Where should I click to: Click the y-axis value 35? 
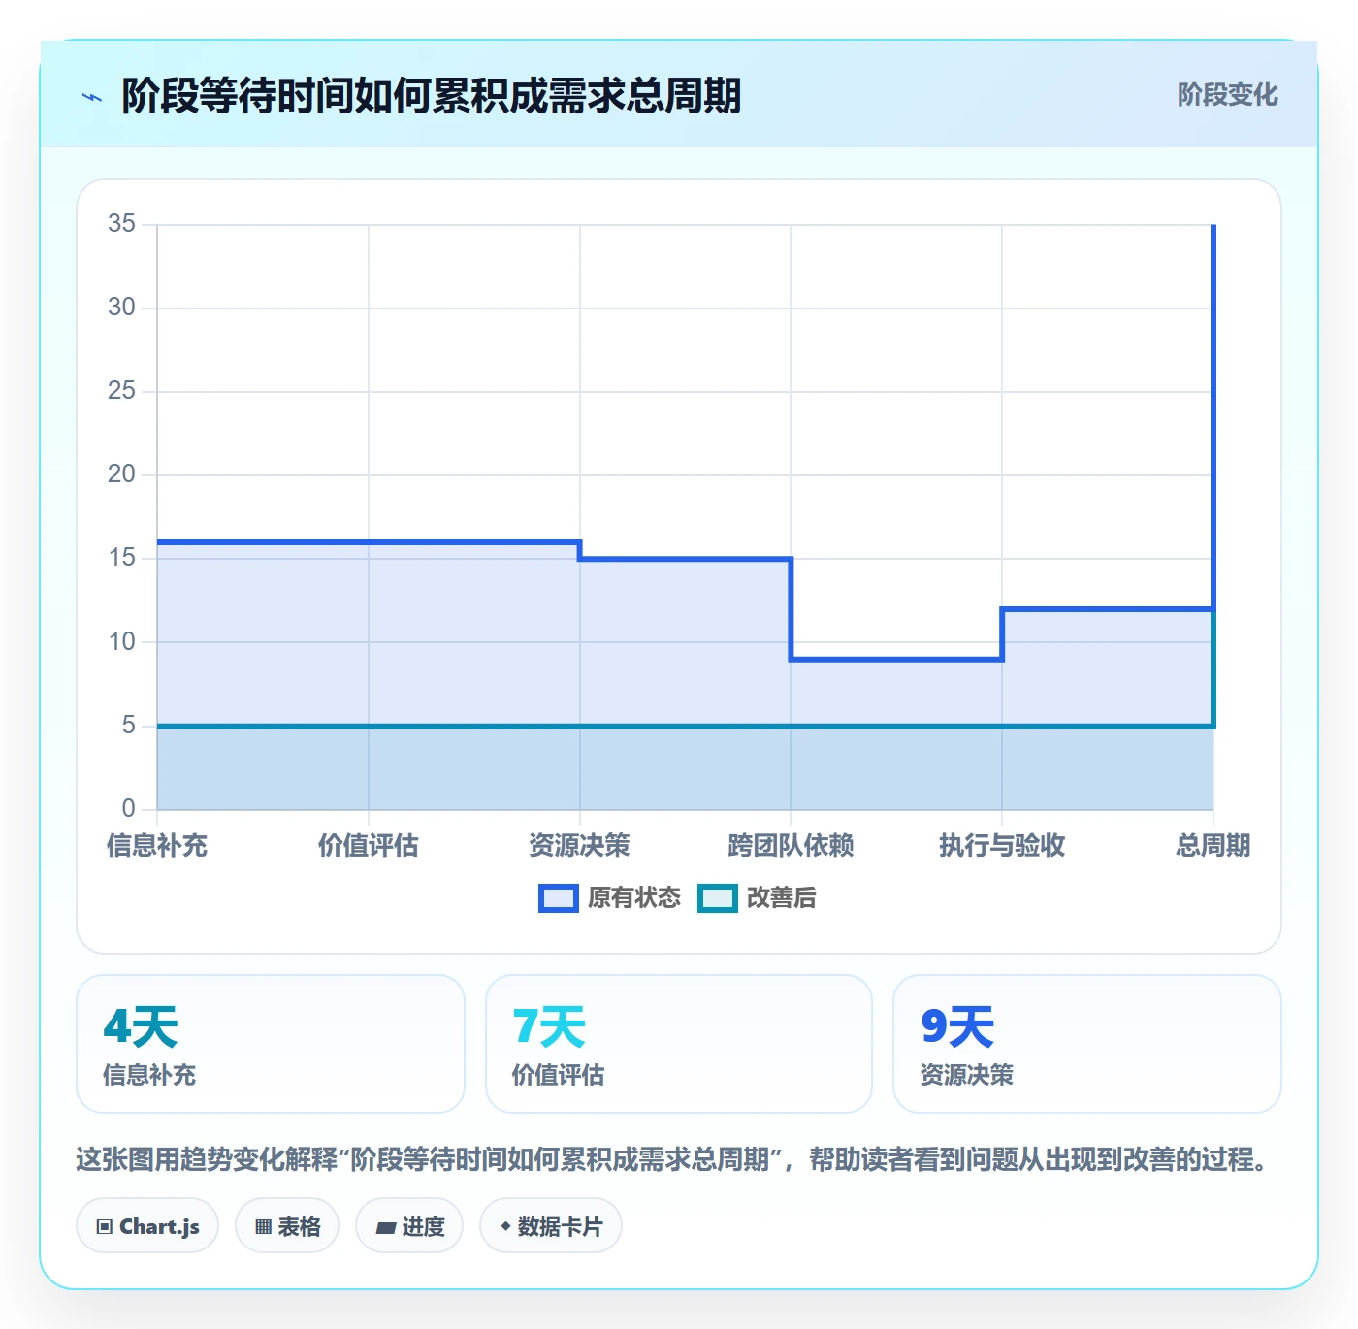coord(121,224)
